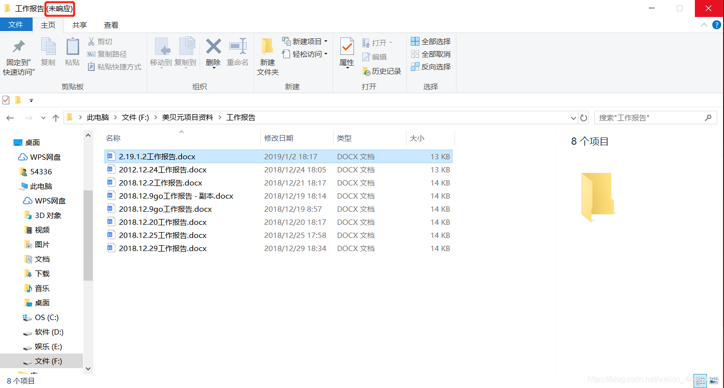This screenshot has height=388, width=724.
Task: Choose Invert selection command
Action: pos(431,67)
